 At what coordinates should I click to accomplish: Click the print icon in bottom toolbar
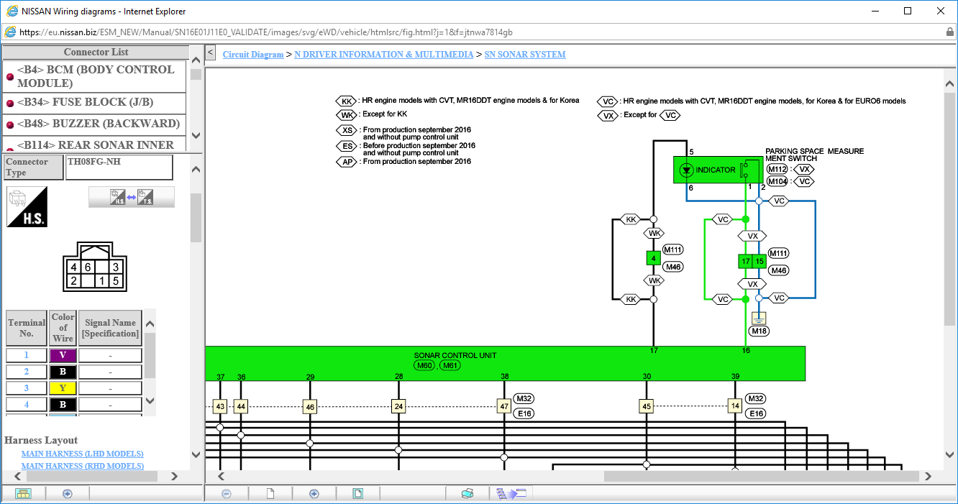(x=467, y=493)
